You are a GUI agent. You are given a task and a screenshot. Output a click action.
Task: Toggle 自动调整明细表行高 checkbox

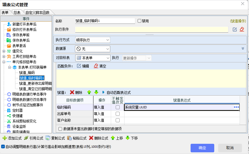[x=3, y=147]
